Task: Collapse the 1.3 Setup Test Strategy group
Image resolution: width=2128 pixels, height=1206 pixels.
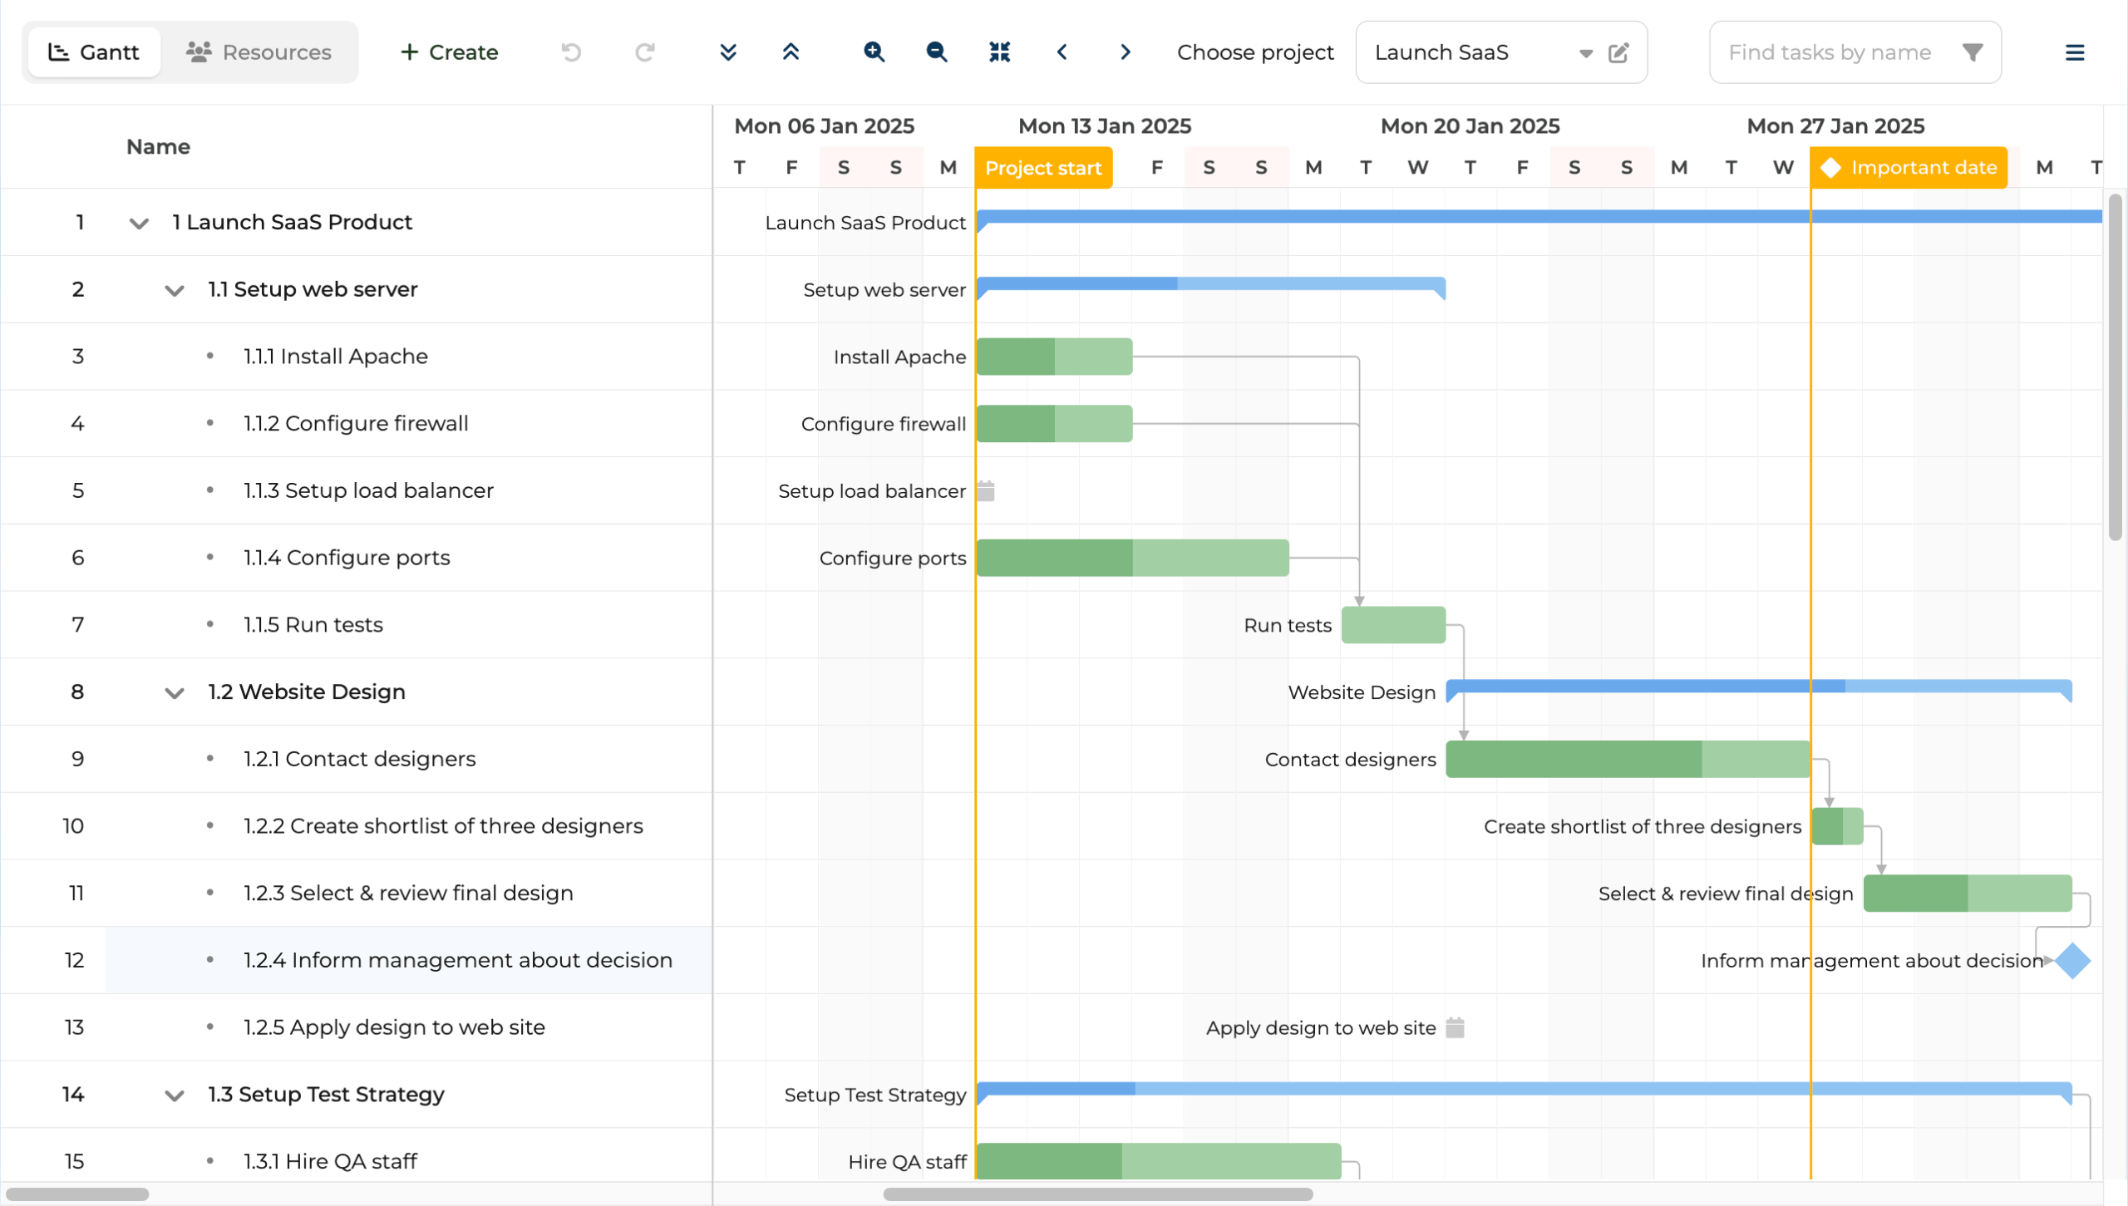Action: click(174, 1095)
